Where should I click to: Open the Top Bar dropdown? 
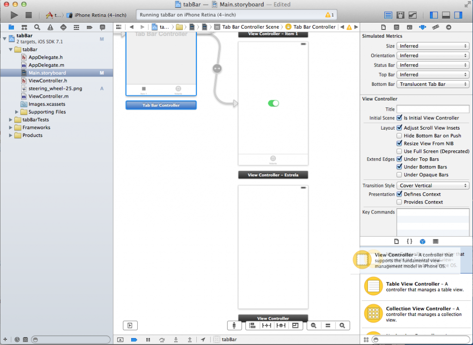point(433,75)
